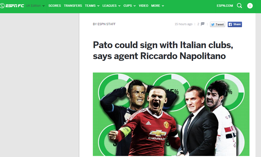The image size is (261, 157).
Task: Go to SCORES section
Action: [55, 6]
